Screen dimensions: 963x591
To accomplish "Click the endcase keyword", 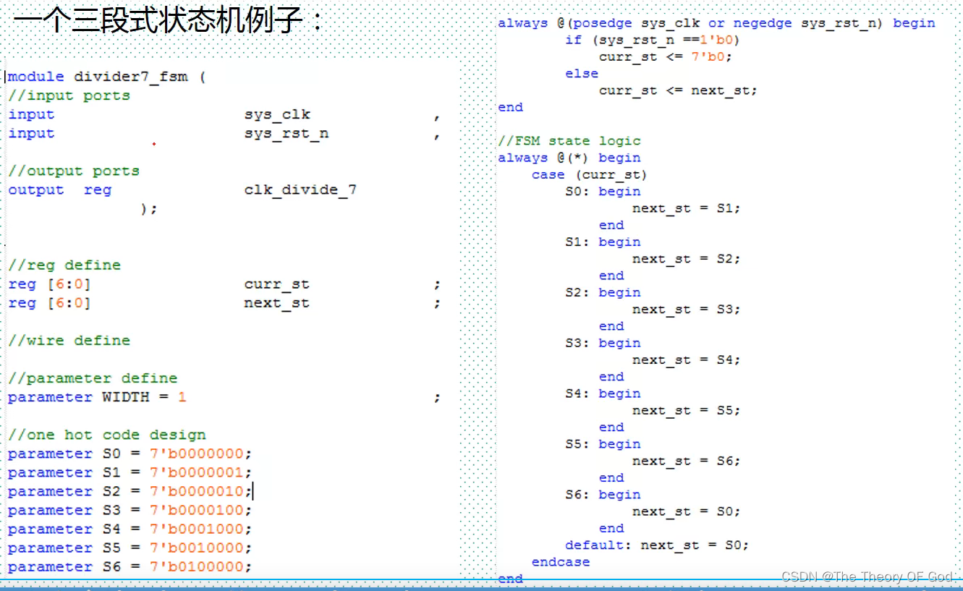I will (x=561, y=562).
